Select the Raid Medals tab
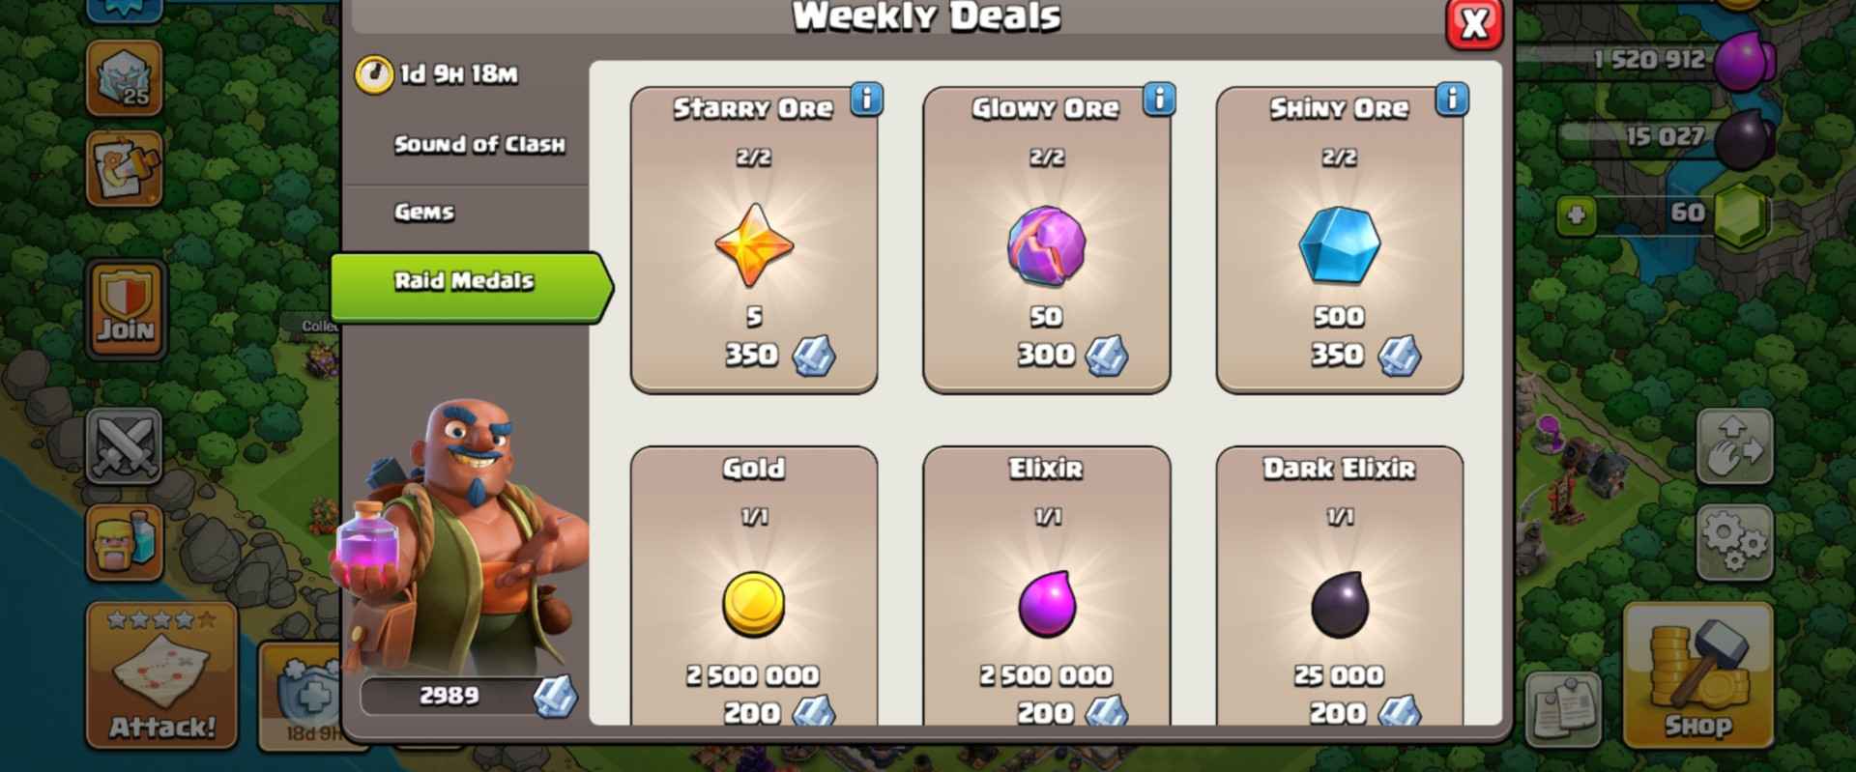1856x772 pixels. coord(472,286)
